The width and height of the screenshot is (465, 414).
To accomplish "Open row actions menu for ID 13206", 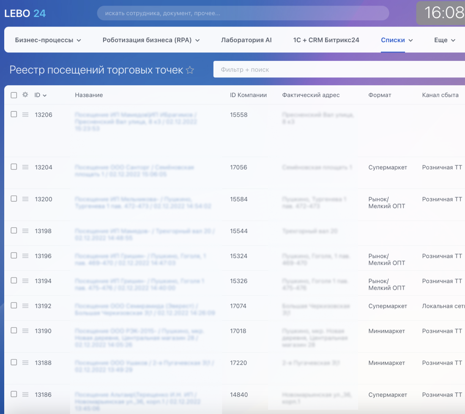I will pos(25,114).
